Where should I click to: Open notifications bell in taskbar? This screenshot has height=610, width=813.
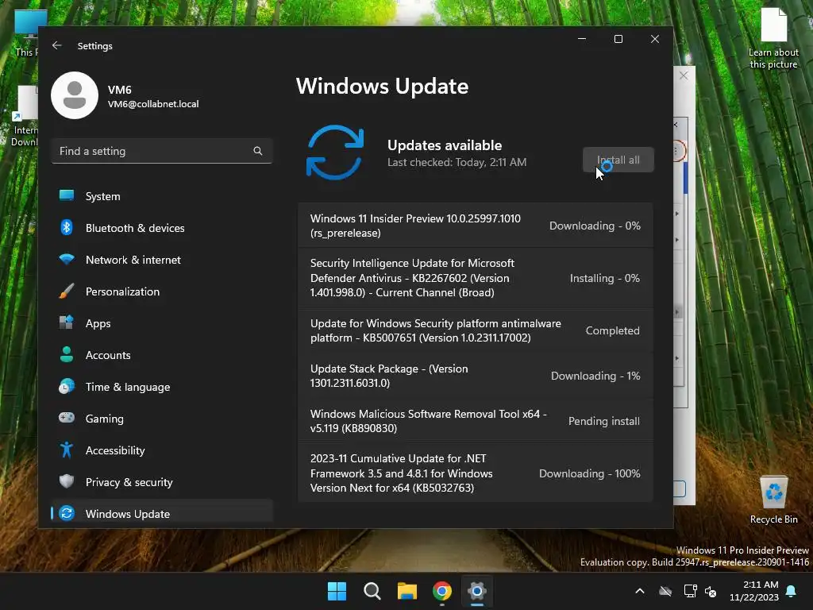pos(792,591)
